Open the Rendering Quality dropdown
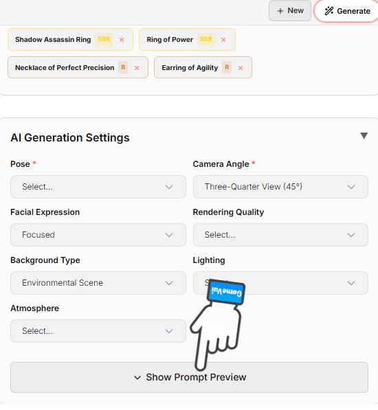The image size is (378, 410). point(280,235)
